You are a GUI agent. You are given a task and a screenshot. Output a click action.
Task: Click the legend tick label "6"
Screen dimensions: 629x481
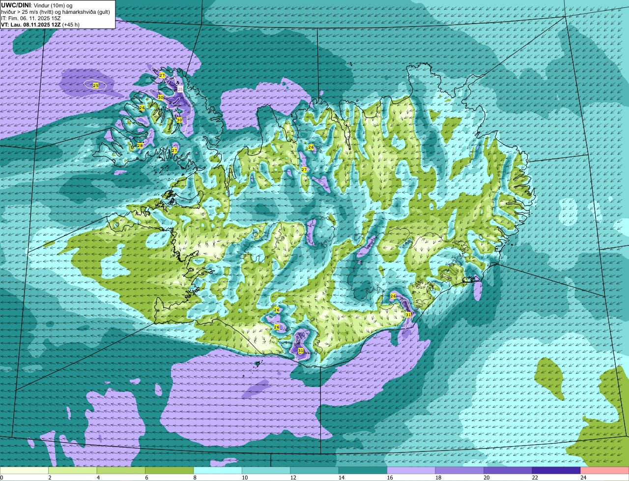pos(146,478)
